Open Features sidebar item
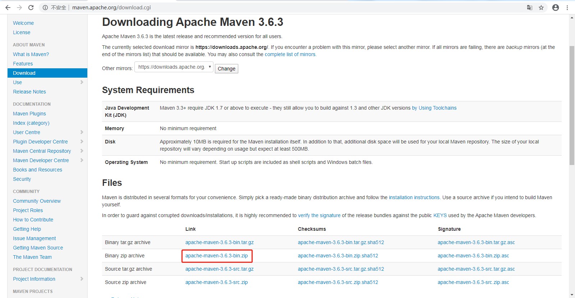 (x=23, y=64)
